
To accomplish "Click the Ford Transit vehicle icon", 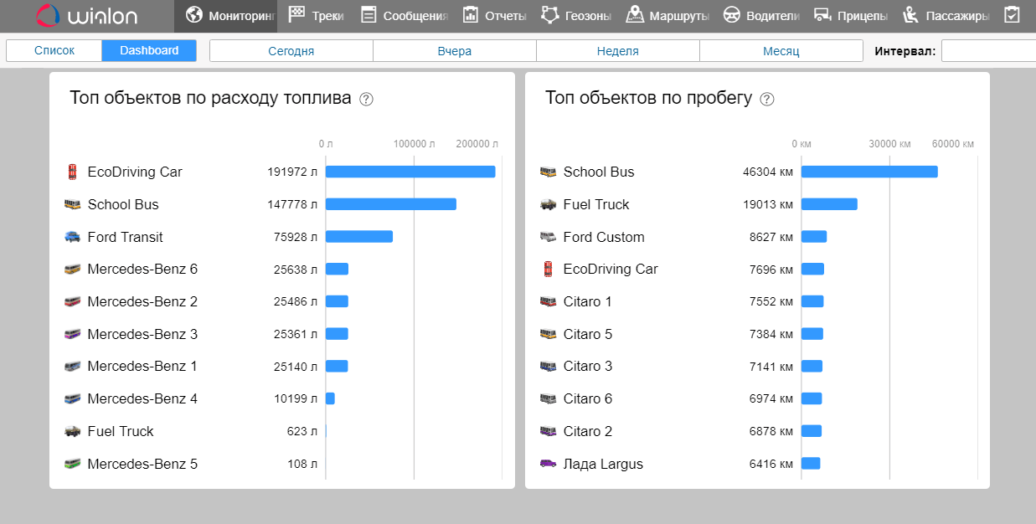I will (72, 237).
